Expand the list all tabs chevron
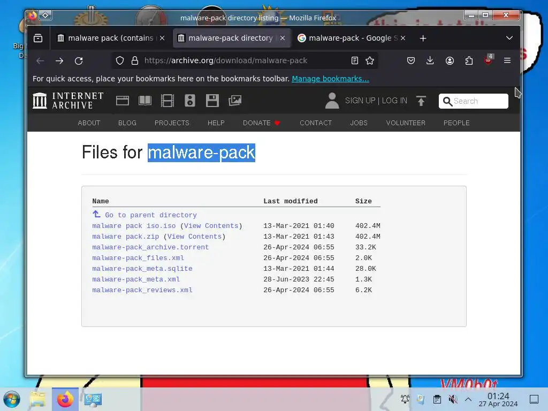The width and height of the screenshot is (548, 411). point(509,38)
